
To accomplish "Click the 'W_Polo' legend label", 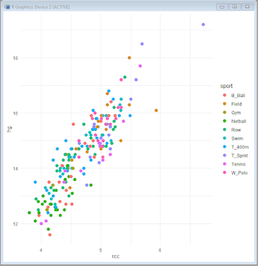I will point(239,173).
